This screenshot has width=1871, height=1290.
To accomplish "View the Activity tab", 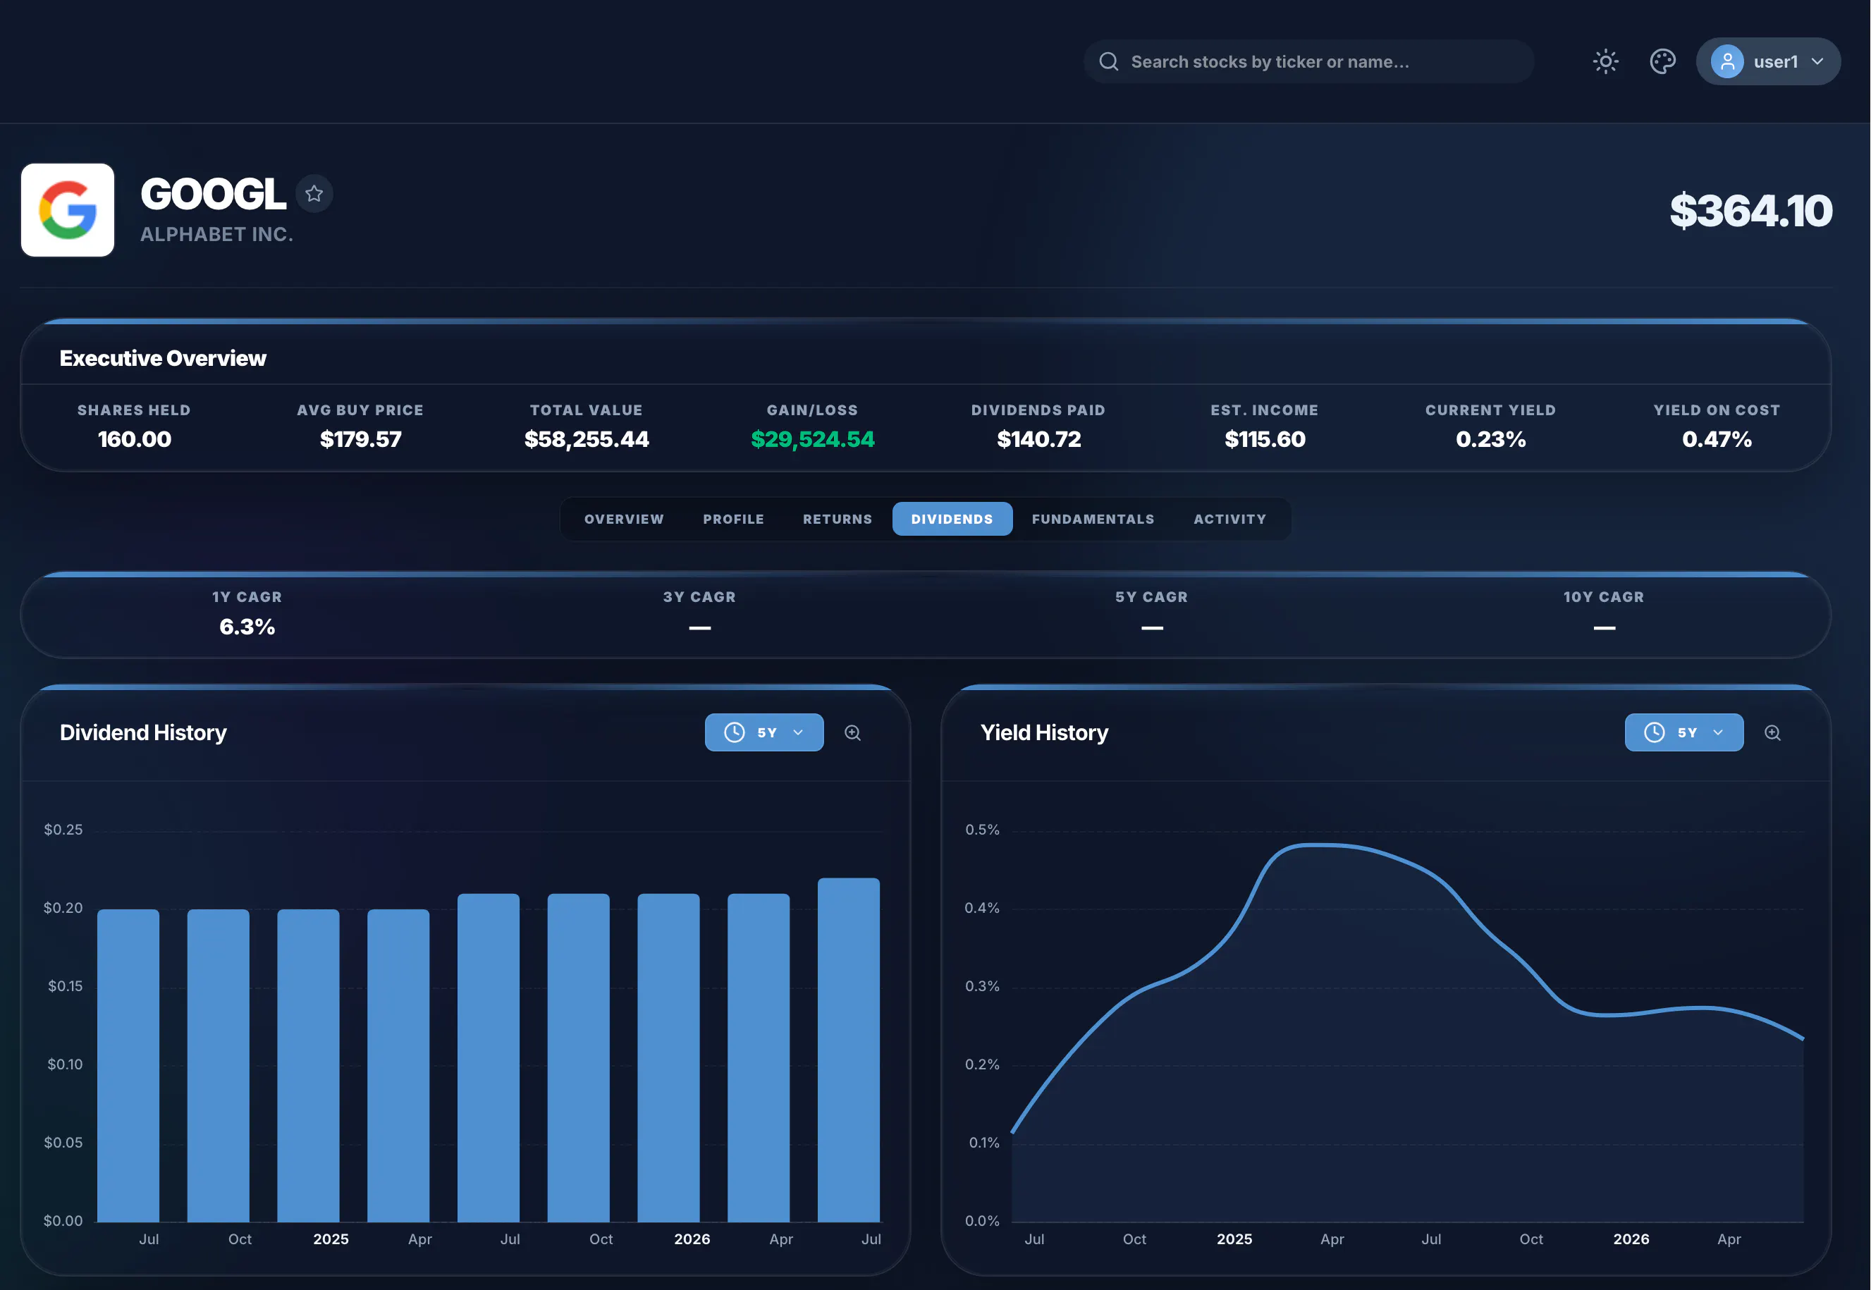I will [x=1230, y=519].
